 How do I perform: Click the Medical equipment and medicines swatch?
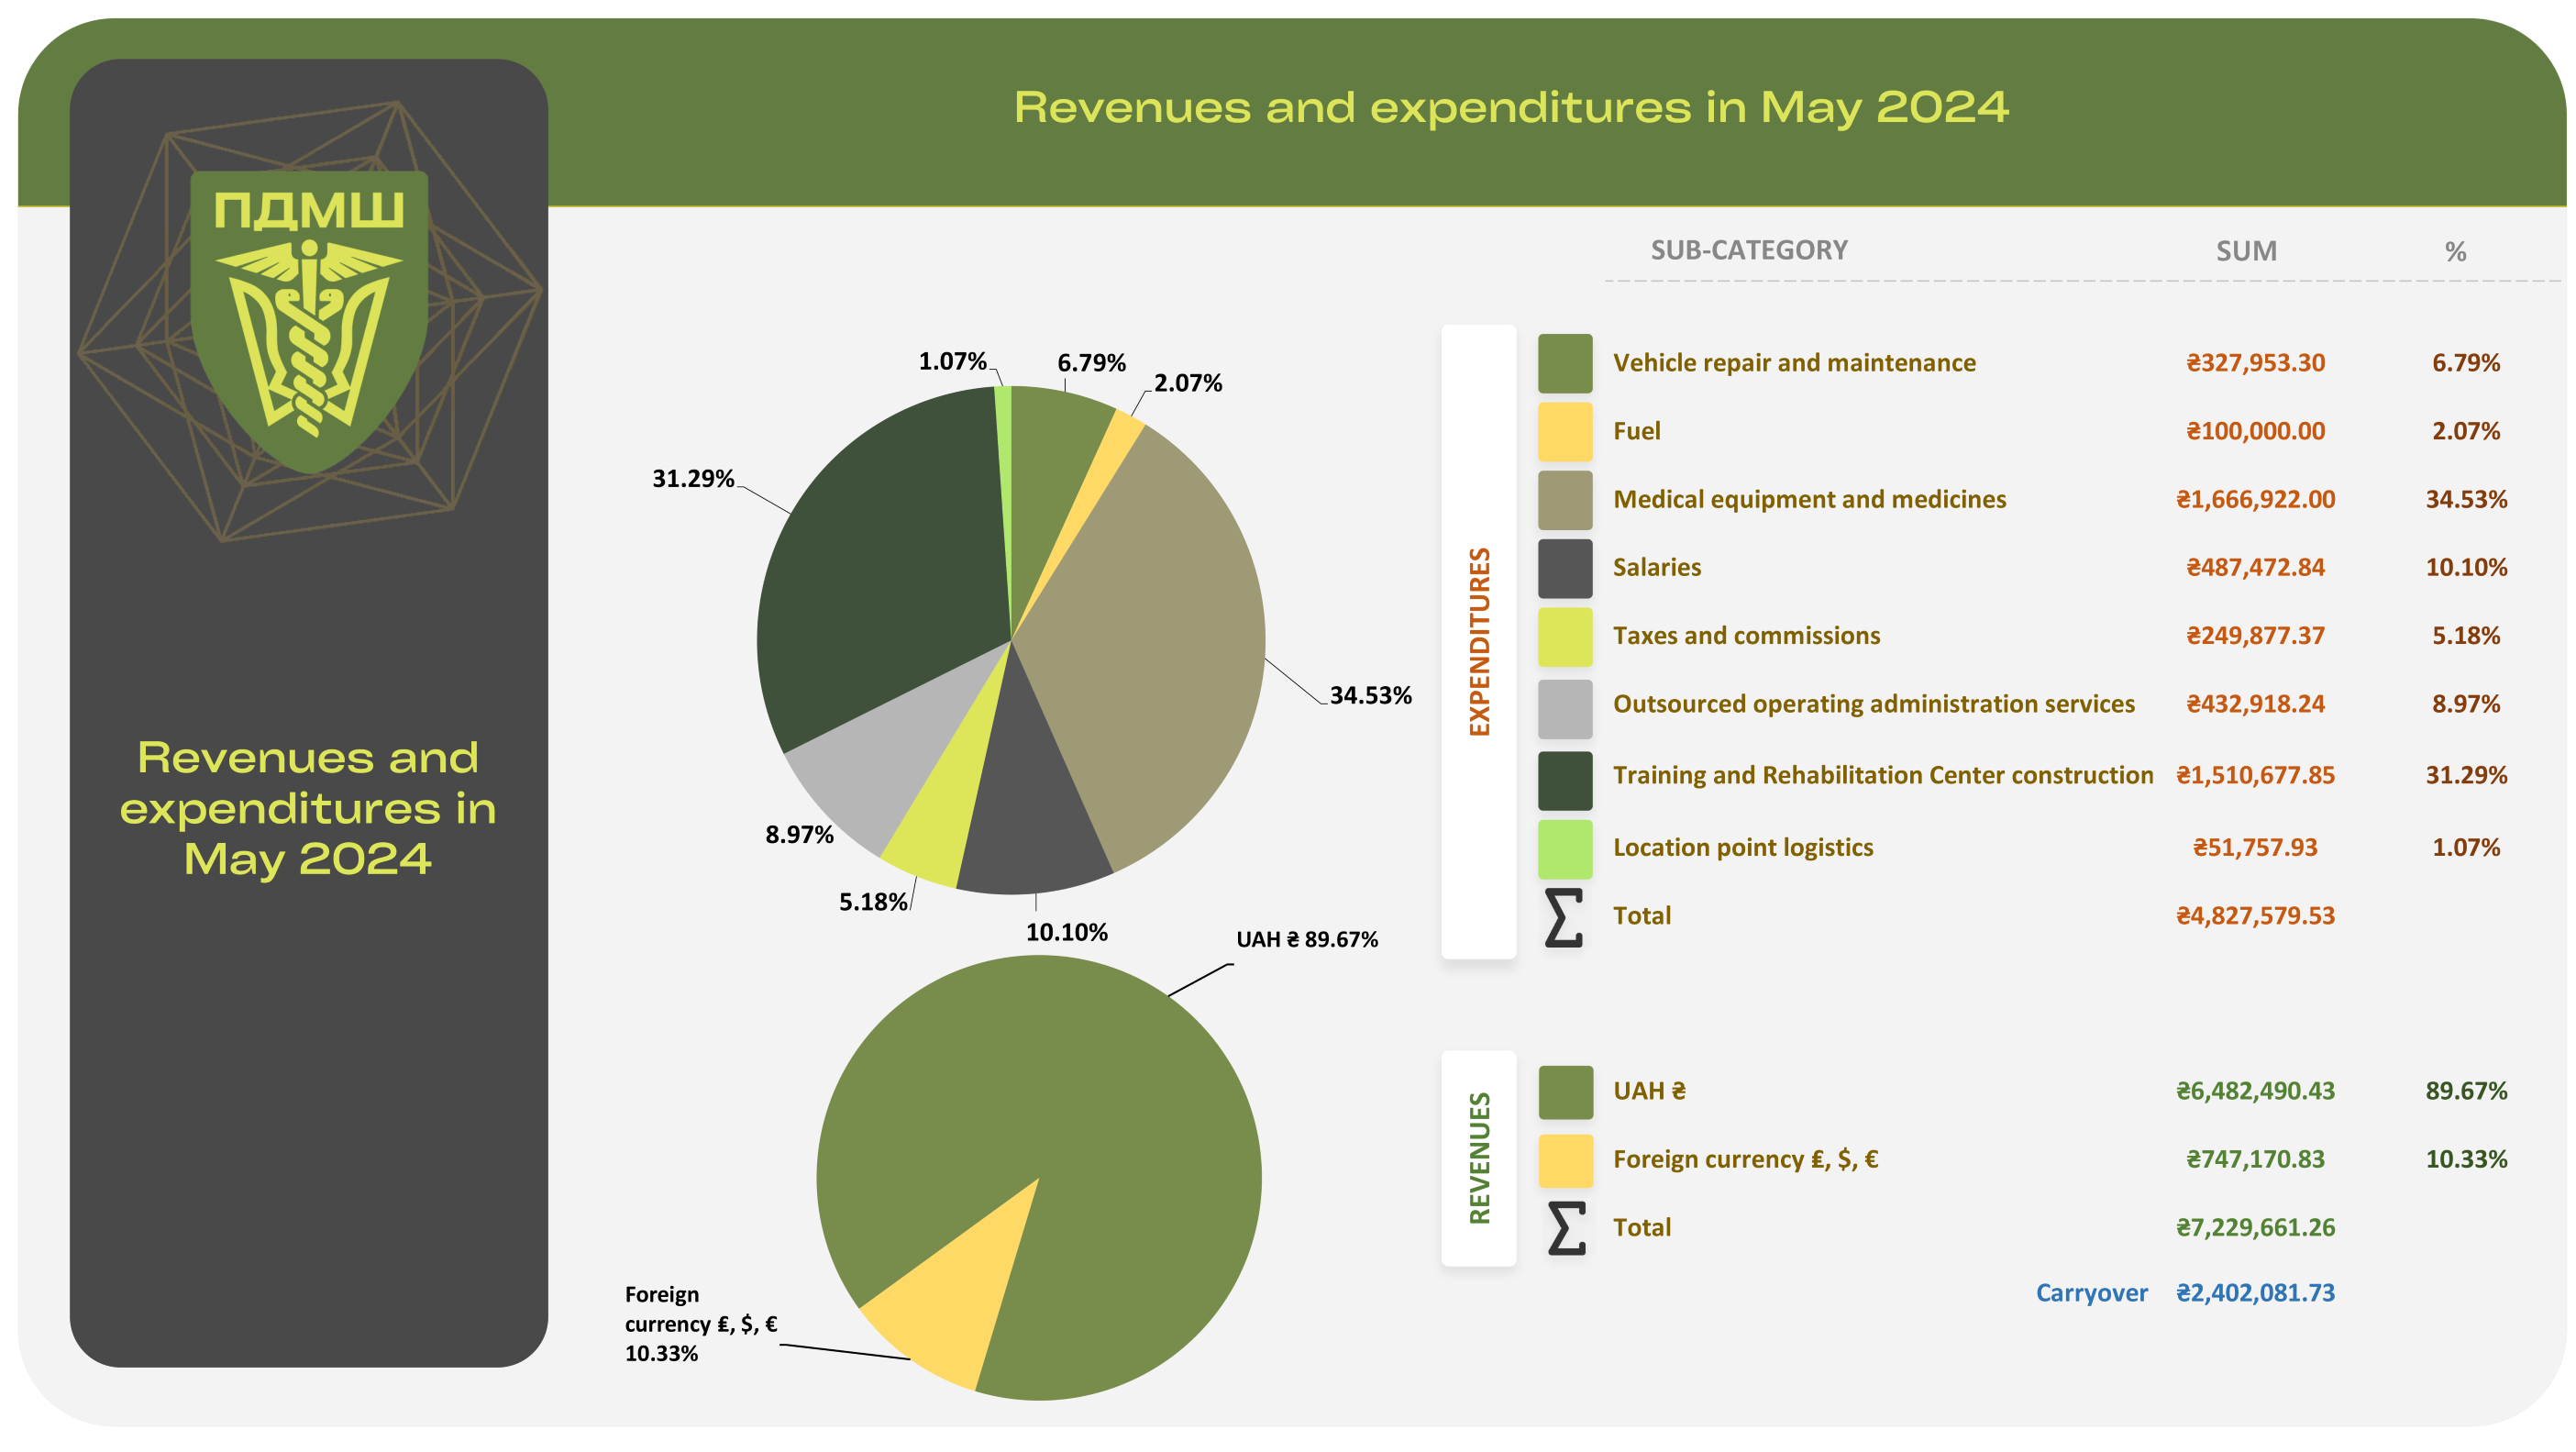tap(1565, 500)
